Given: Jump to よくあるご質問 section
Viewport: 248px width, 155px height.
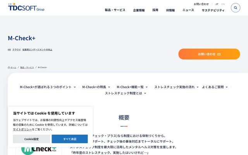Looking at the screenshot, I should pos(215,87).
